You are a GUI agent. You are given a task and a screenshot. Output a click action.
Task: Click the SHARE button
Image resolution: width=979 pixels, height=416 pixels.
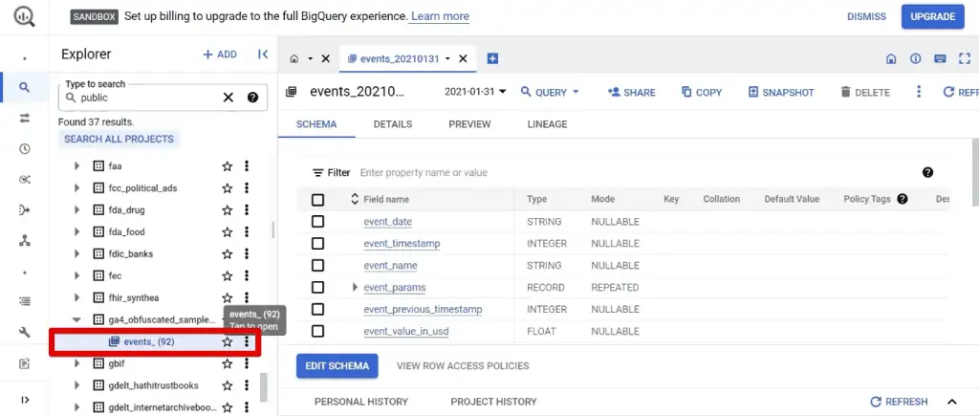(x=631, y=92)
